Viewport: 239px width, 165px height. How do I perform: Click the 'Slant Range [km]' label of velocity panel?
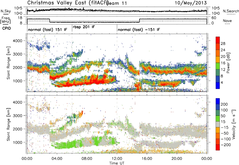(9, 124)
